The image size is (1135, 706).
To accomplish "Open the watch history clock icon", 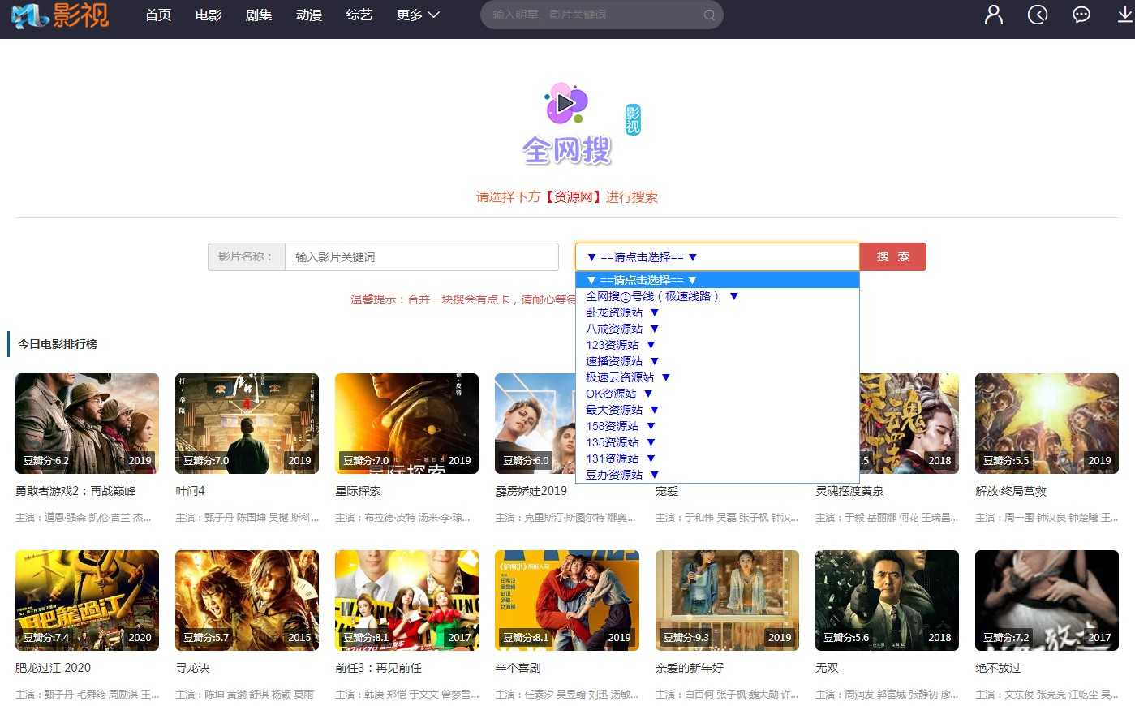I will 1038,15.
